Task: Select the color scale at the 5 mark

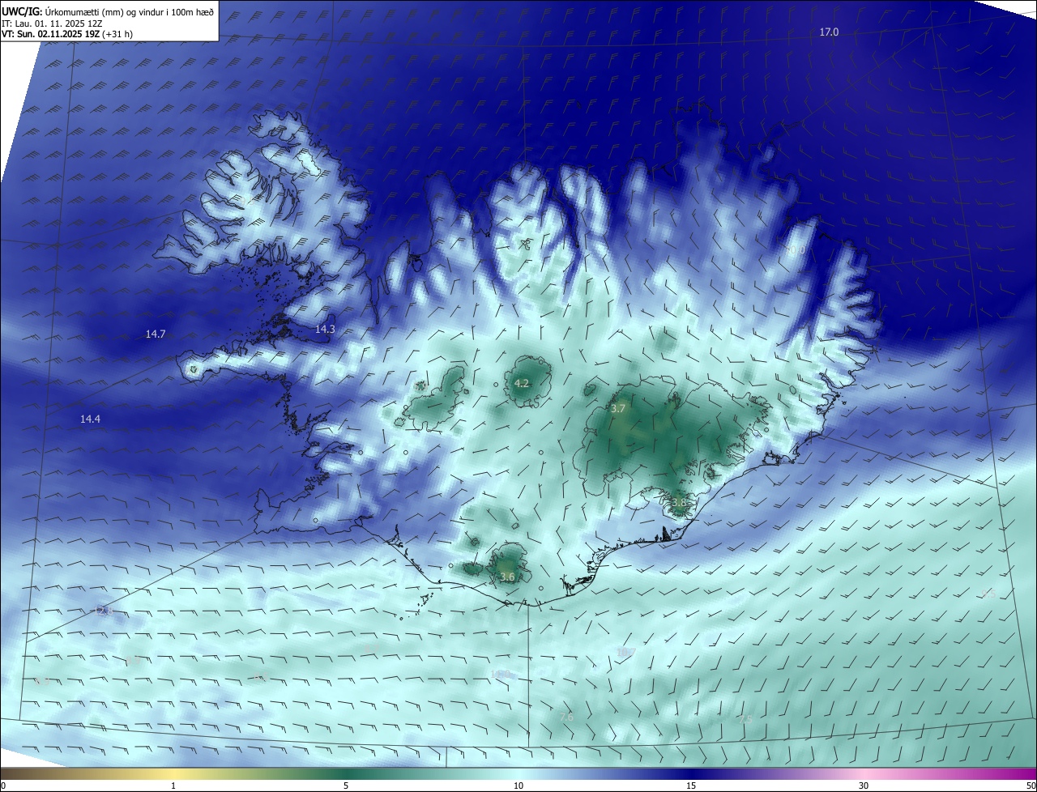Action: point(346,786)
